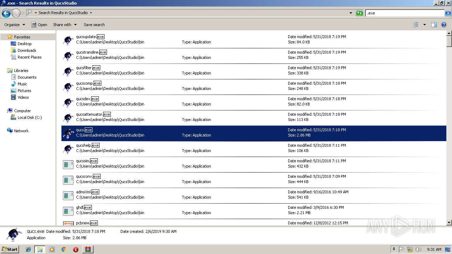Change view using the view icon

tap(416, 25)
